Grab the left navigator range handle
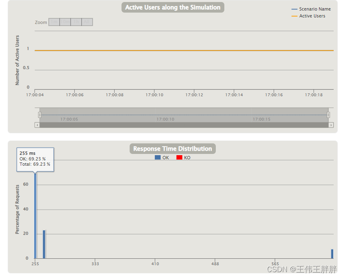This screenshot has width=343, height=277. (x=39, y=115)
